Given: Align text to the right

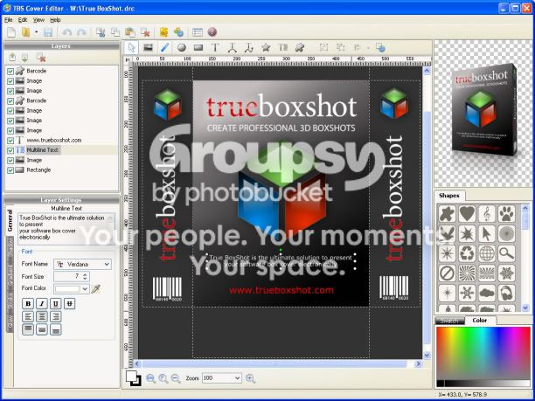Looking at the screenshot, I should click(x=56, y=316).
